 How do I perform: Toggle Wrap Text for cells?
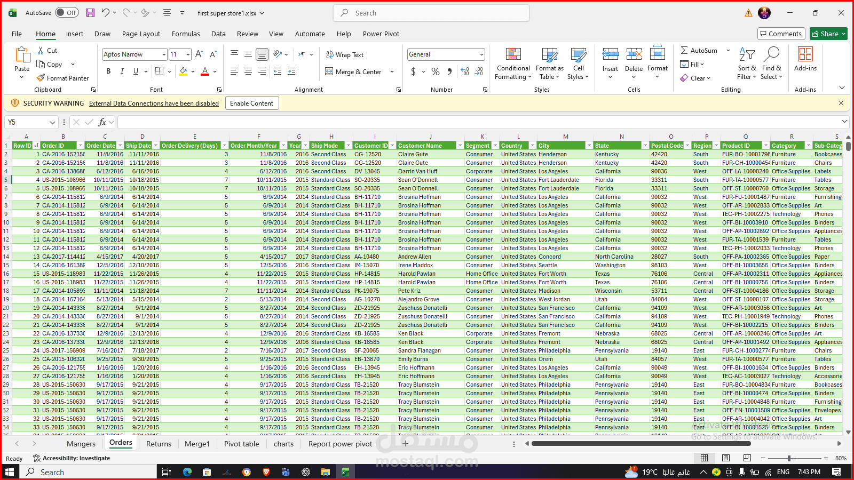344,54
